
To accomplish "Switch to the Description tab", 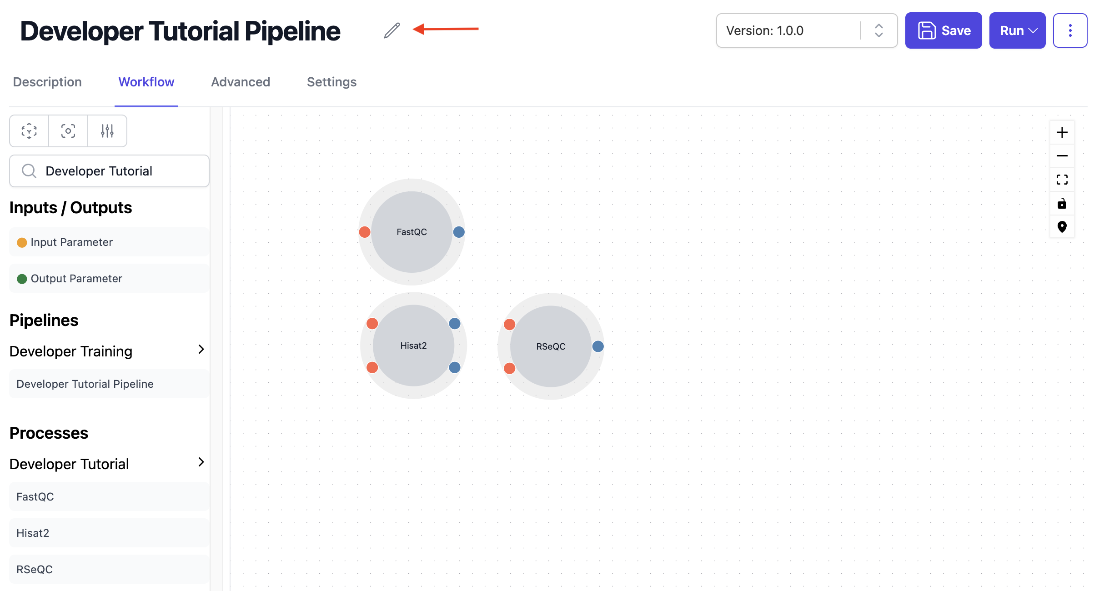I will [47, 82].
